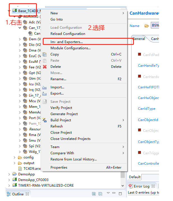Click the red Delete cross icon
173x201 pixels.
pyautogui.click(x=45, y=67)
